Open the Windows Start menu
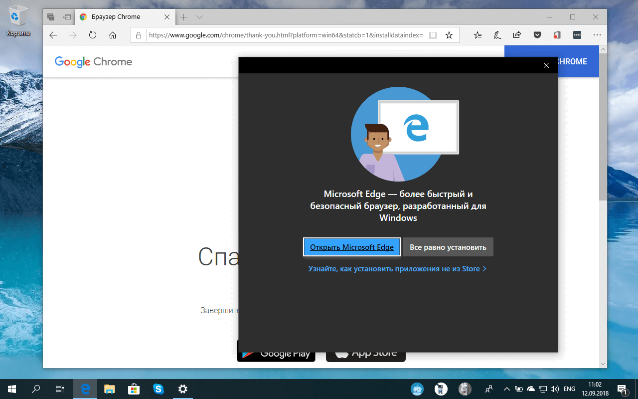638x399 pixels. 12,389
